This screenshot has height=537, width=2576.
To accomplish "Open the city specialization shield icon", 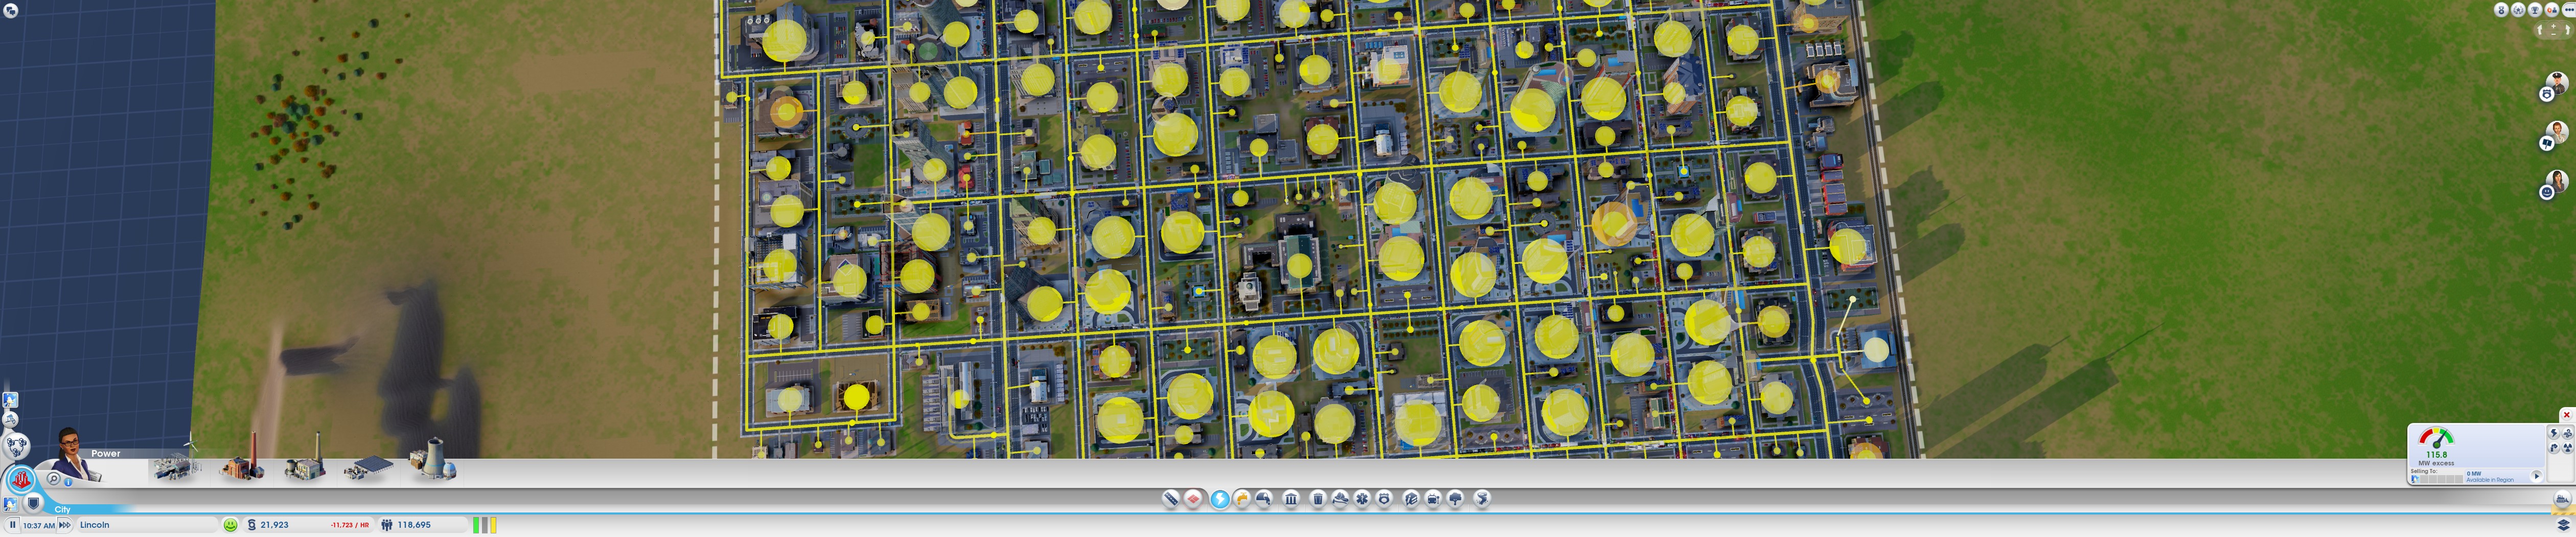I will point(33,503).
